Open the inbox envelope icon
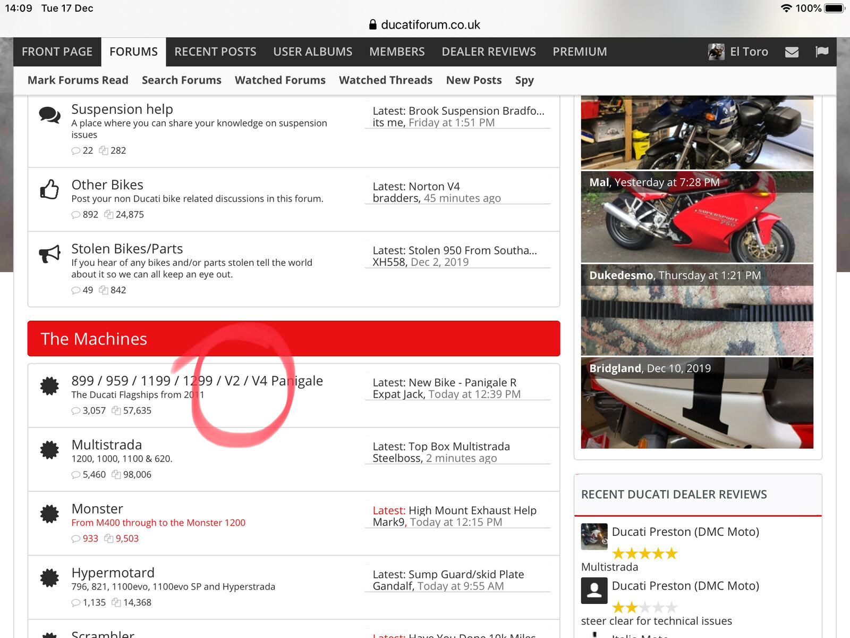This screenshot has height=638, width=850. point(792,52)
